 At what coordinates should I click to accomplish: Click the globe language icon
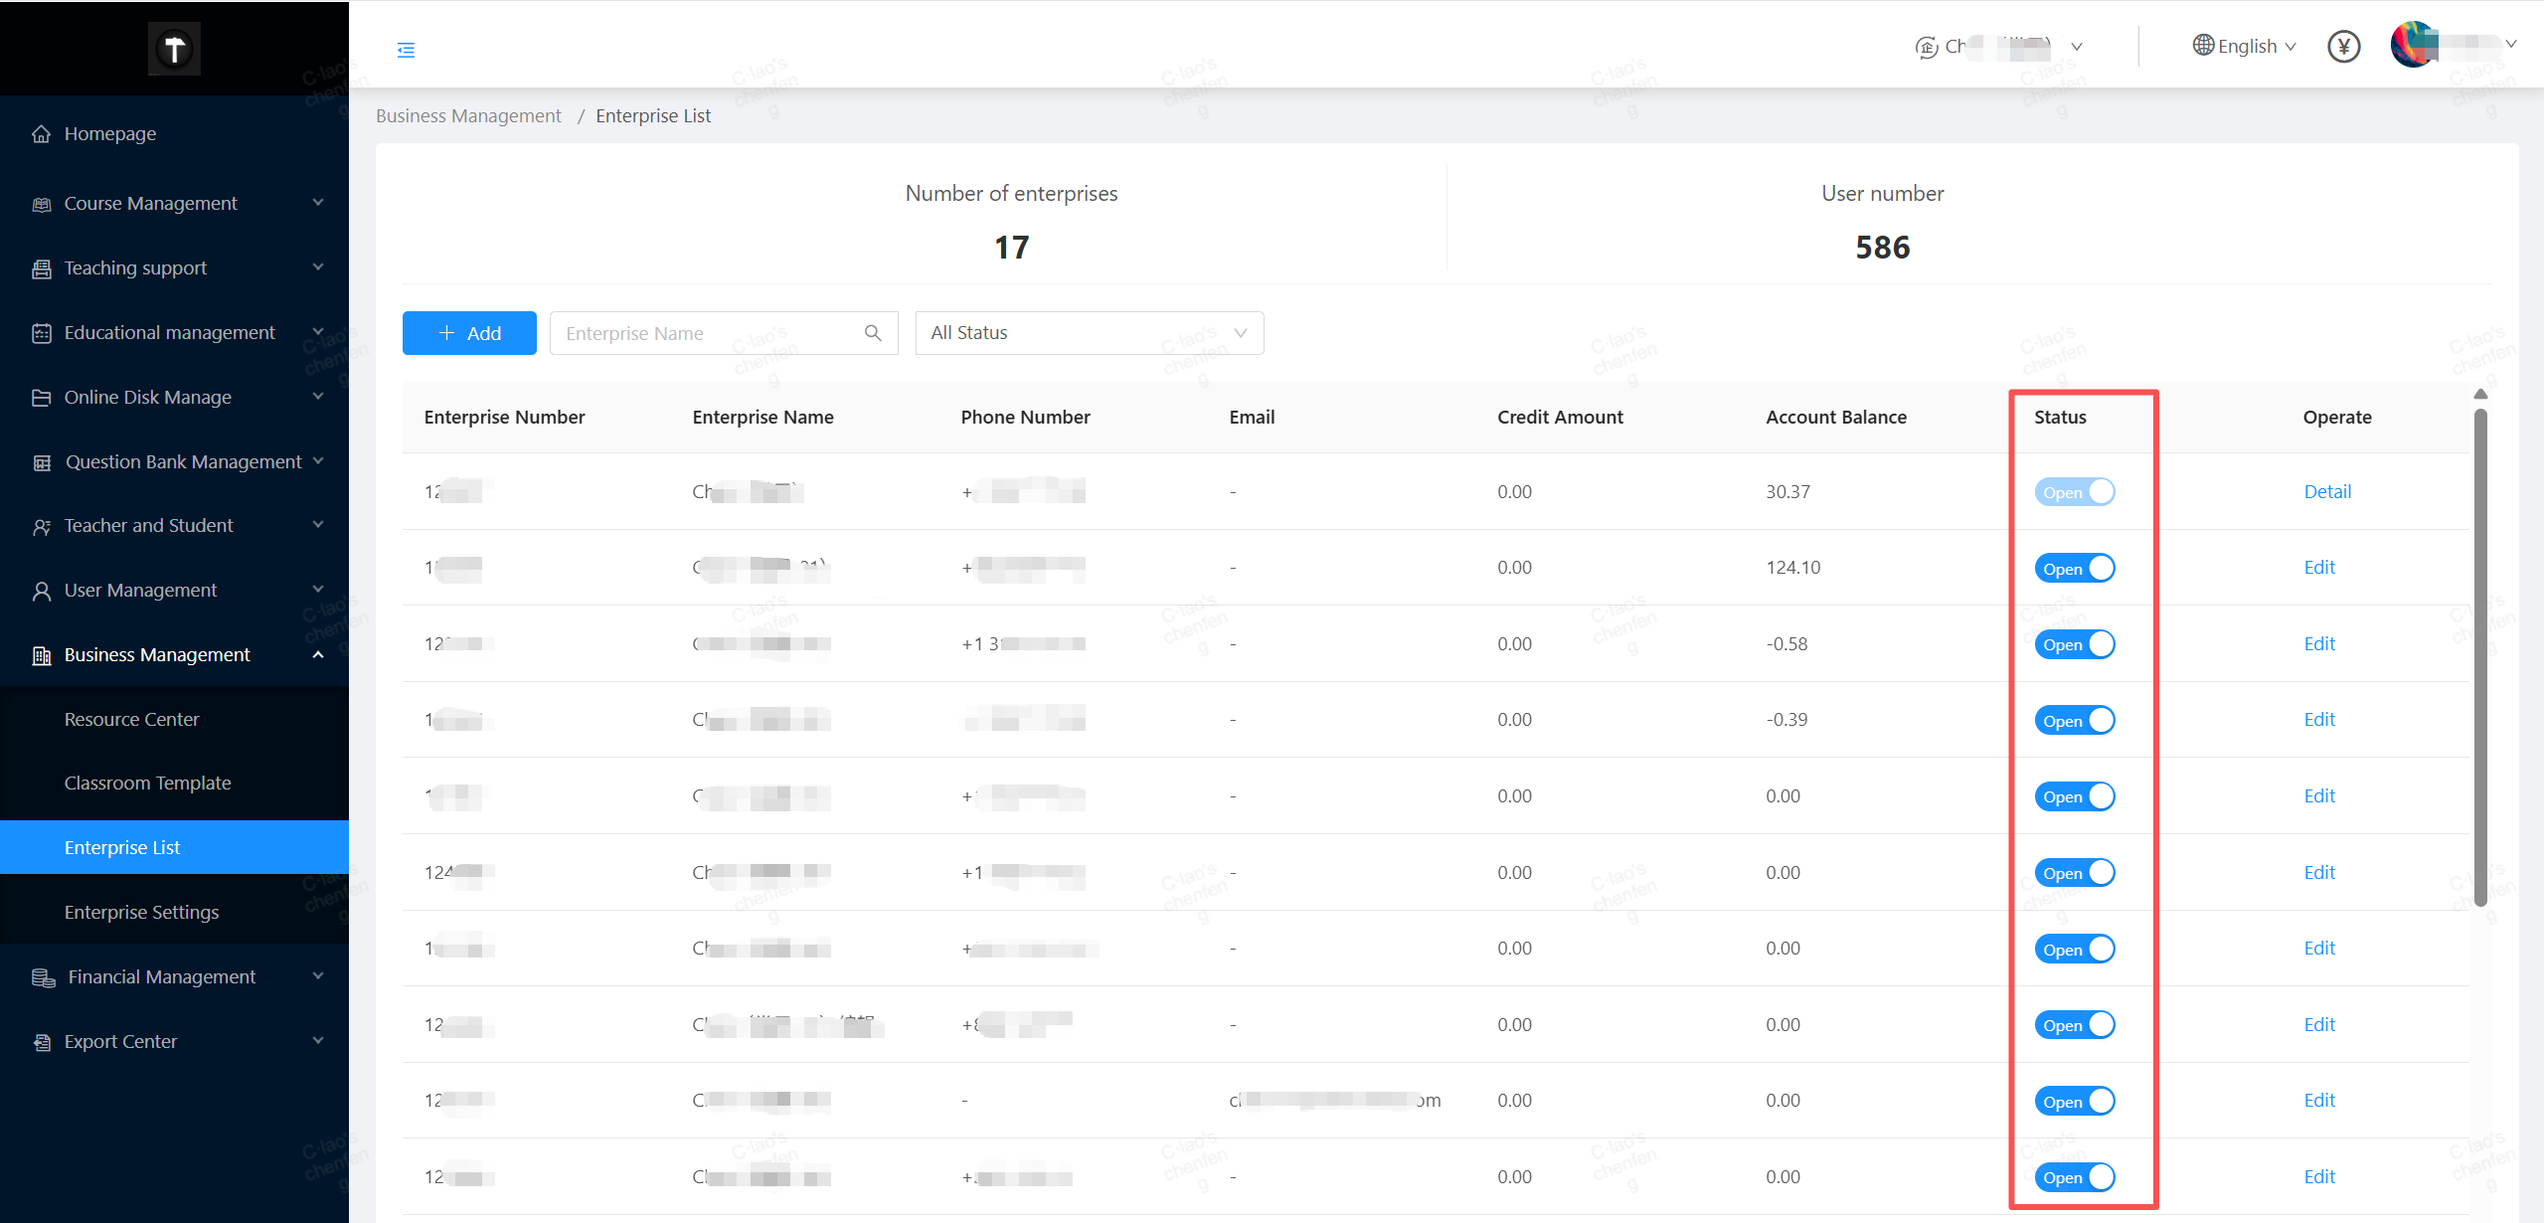point(2203,46)
